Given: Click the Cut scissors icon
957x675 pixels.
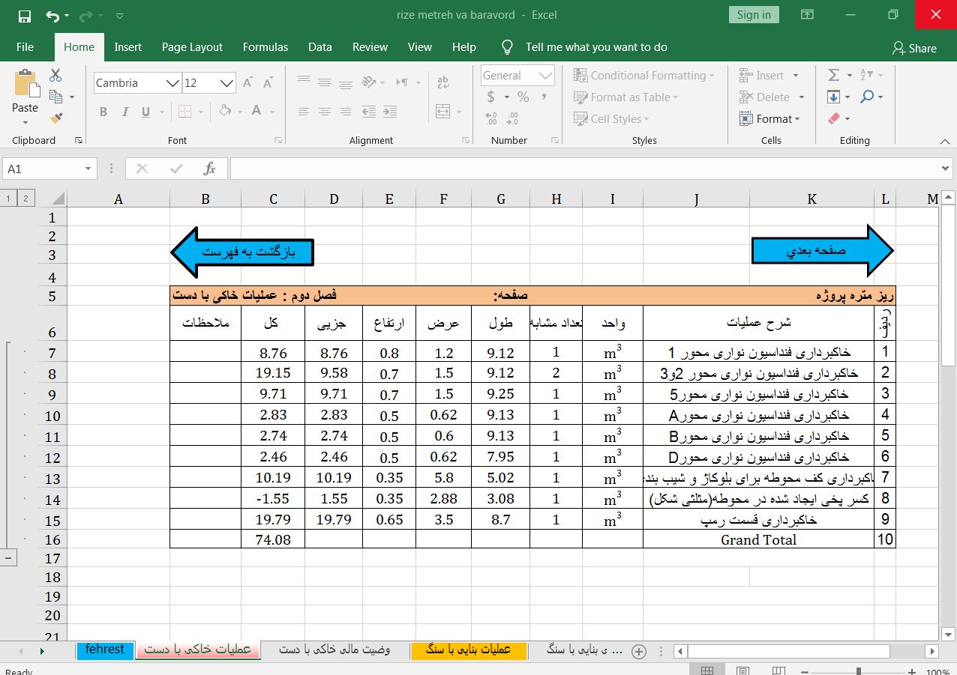Looking at the screenshot, I should pyautogui.click(x=55, y=75).
